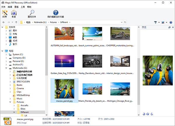The width and height of the screenshot is (175, 126).
Task: Select the Michigan Chicago River thumbnail
Action: pos(120,89)
